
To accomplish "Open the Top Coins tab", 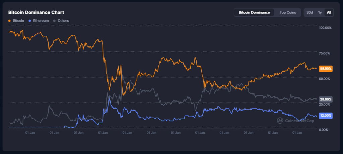I will click(288, 12).
